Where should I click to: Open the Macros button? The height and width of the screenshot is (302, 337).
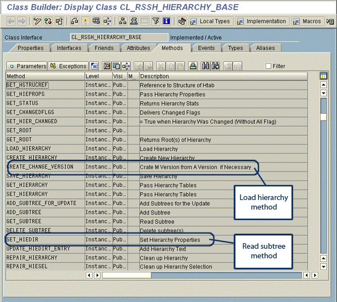pyautogui.click(x=307, y=21)
